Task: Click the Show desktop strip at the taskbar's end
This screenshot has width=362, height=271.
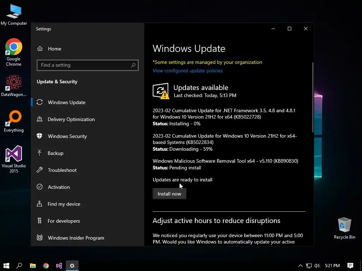Action: [x=361, y=266]
